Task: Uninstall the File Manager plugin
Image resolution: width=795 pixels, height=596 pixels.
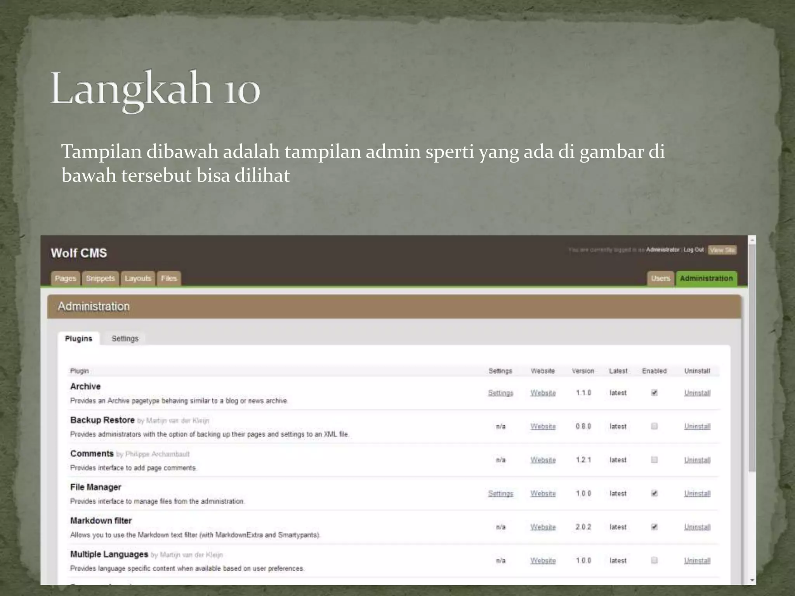Action: [x=697, y=493]
